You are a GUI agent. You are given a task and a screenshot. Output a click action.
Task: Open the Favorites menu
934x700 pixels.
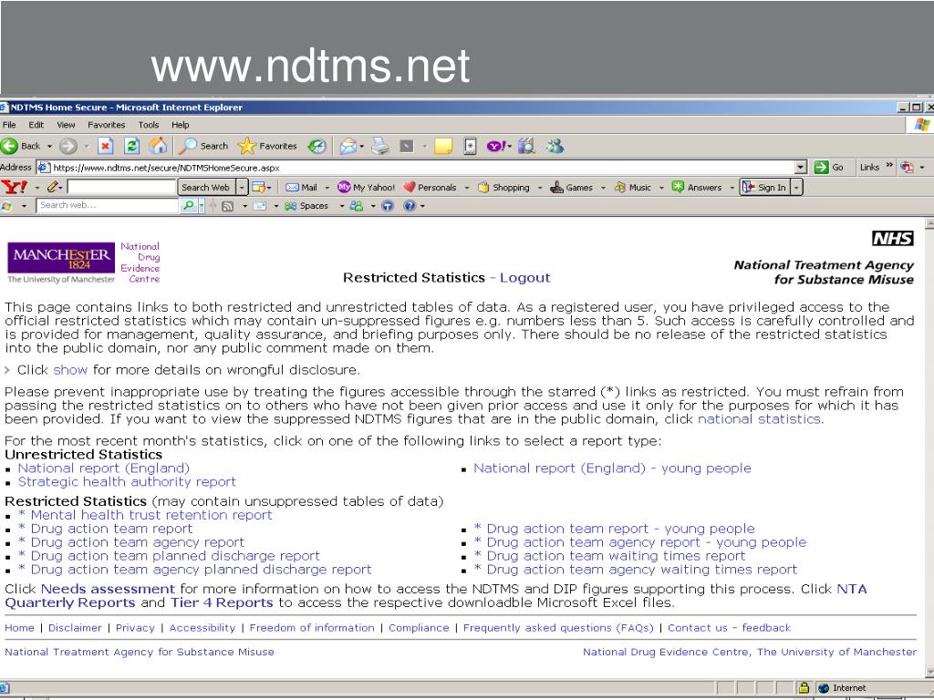pos(107,125)
